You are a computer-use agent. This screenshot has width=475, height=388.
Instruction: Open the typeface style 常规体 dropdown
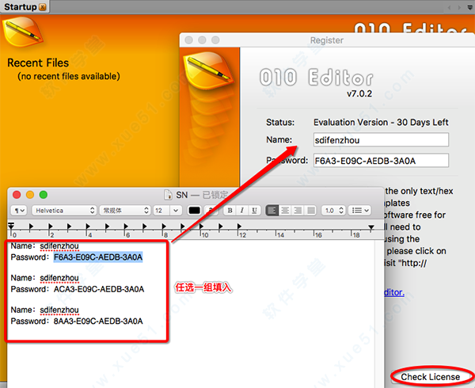[124, 211]
